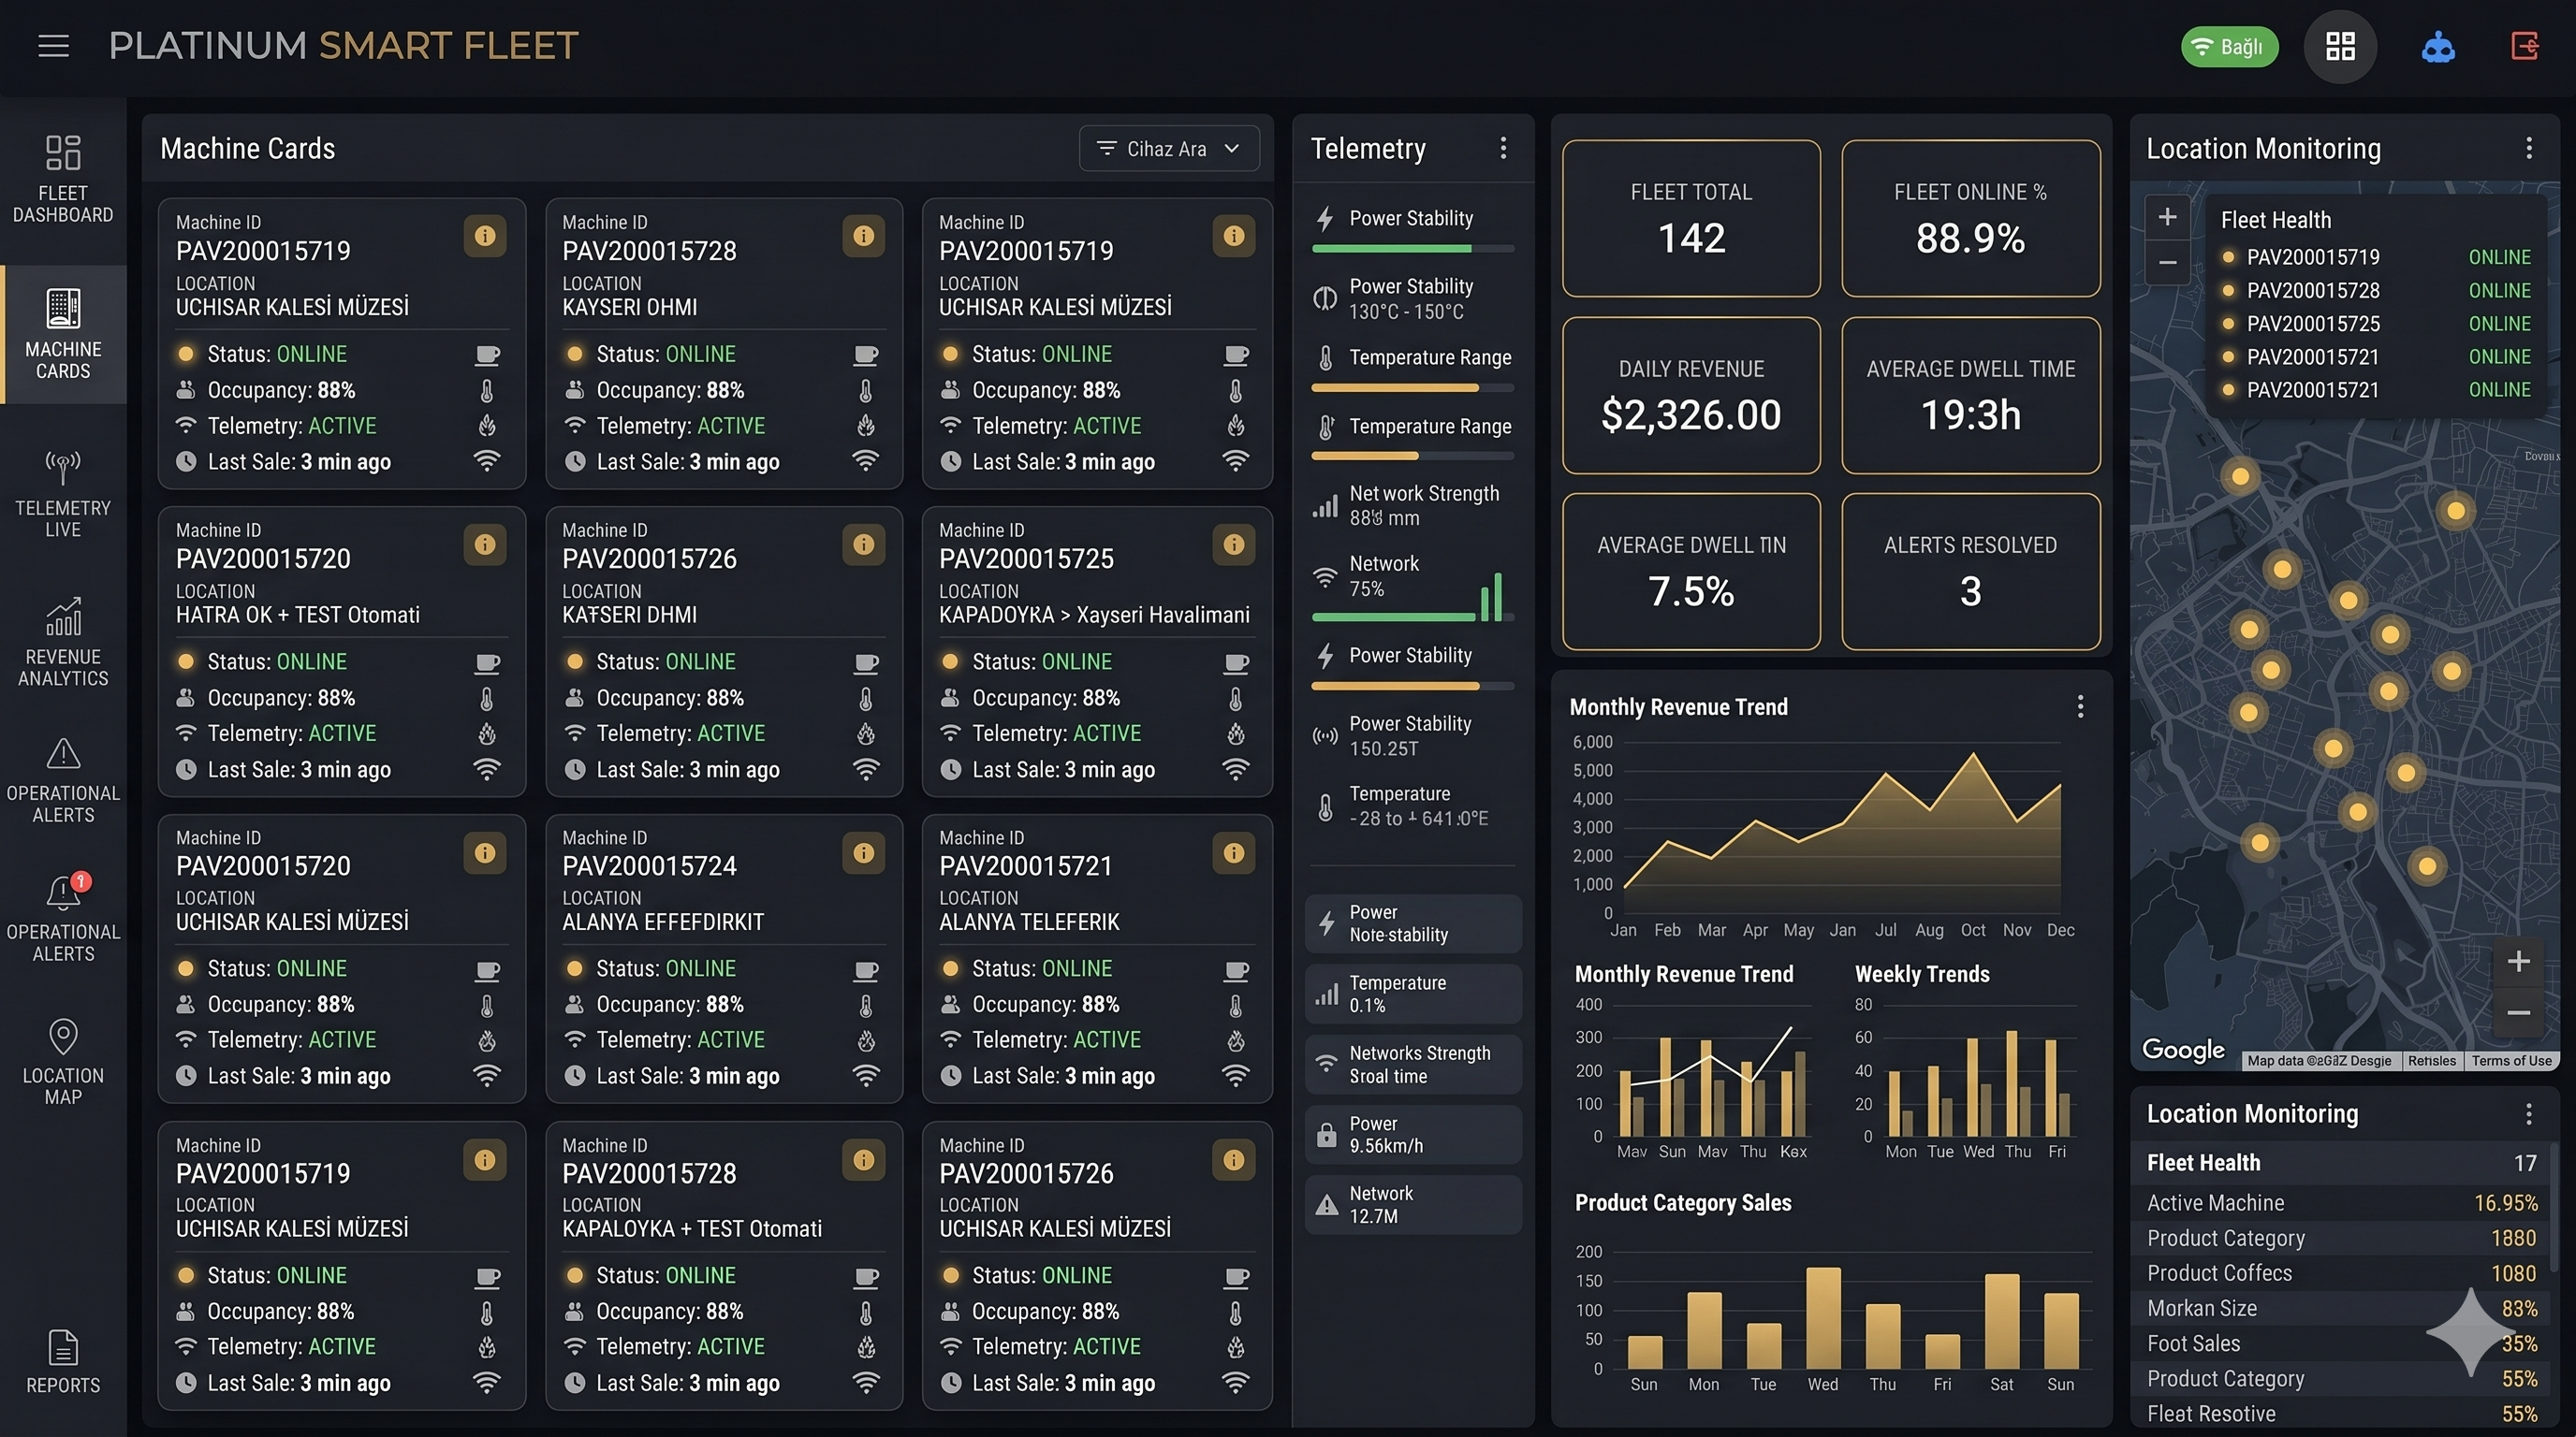Select Temperature 0.1% telemetry tile

(1413, 994)
